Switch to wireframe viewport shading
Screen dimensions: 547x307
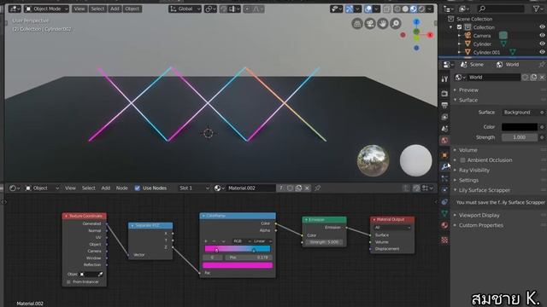point(397,9)
